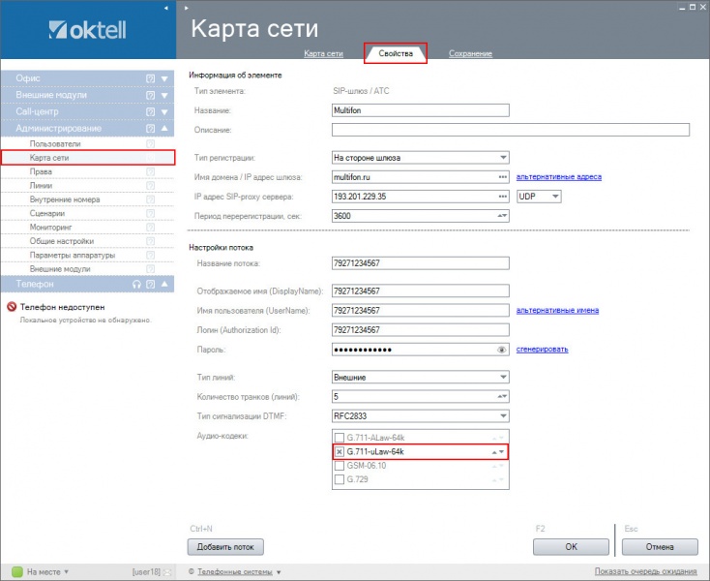Enable the GSM-06.10 codec checkbox

coord(340,466)
